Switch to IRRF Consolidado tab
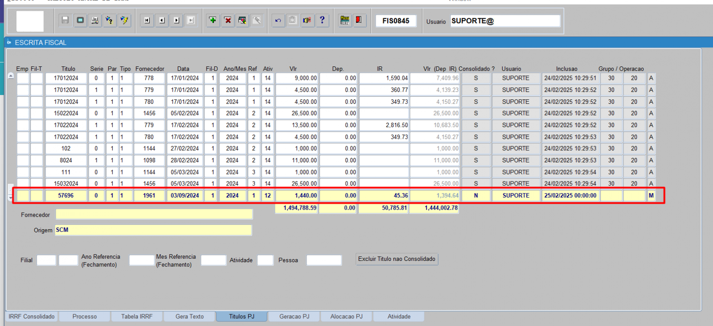713x326 pixels. pyautogui.click(x=32, y=317)
